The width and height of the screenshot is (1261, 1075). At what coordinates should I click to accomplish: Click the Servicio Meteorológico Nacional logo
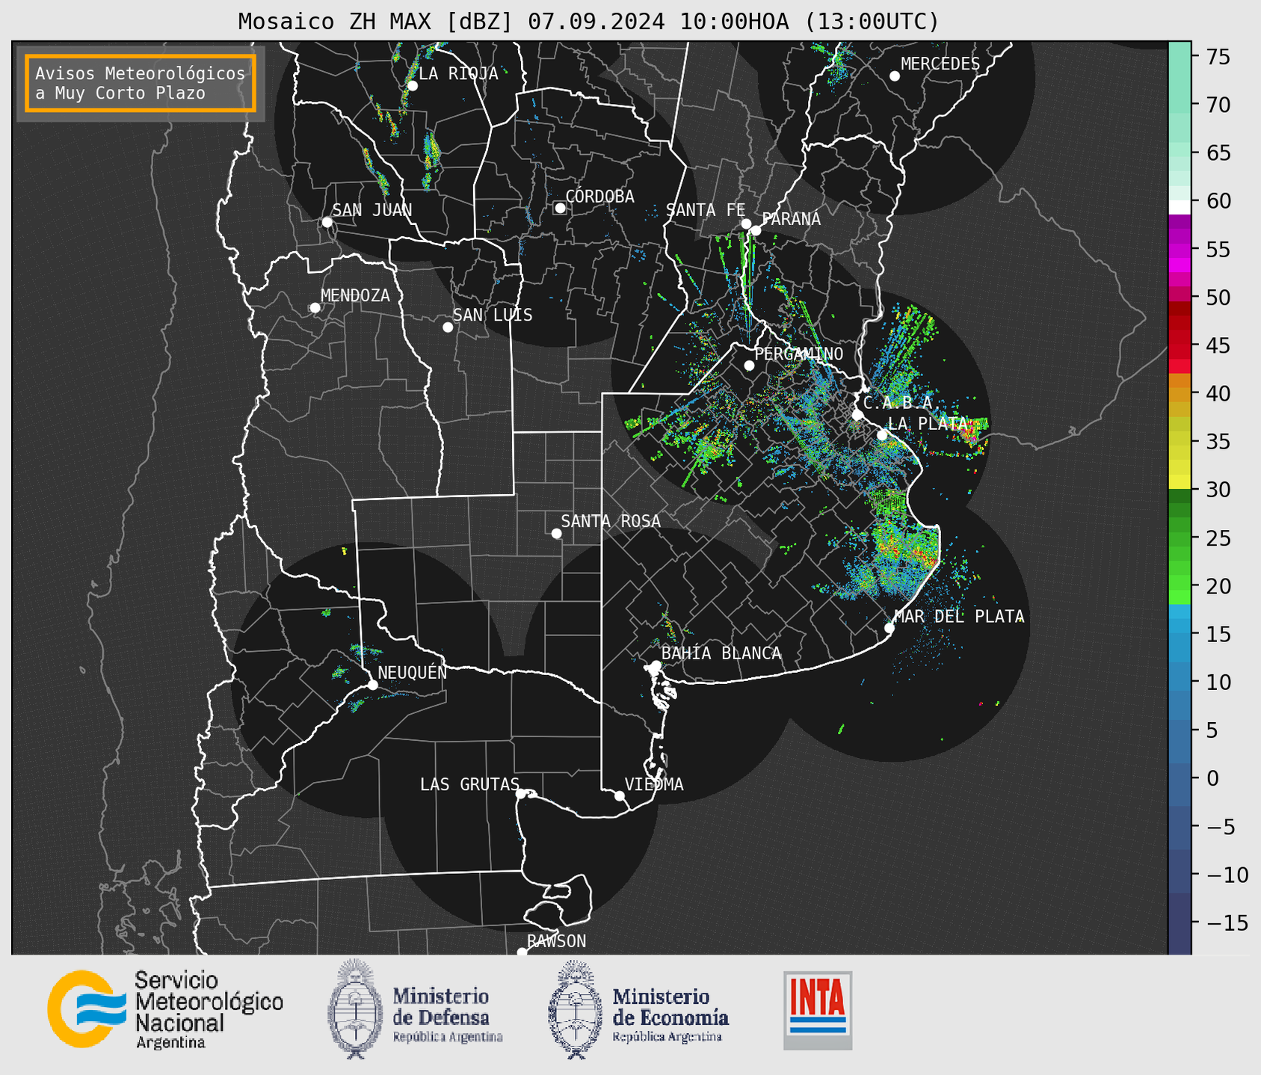[x=164, y=1009]
